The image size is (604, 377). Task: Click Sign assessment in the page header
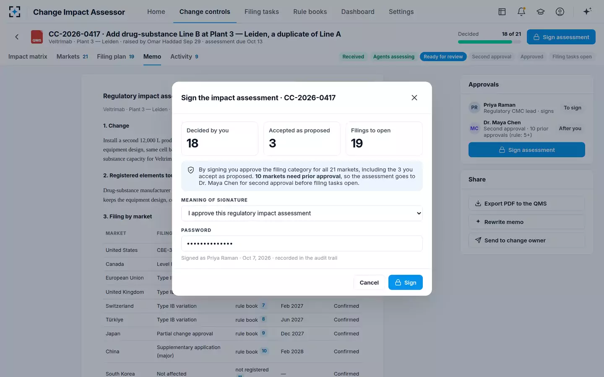561,37
